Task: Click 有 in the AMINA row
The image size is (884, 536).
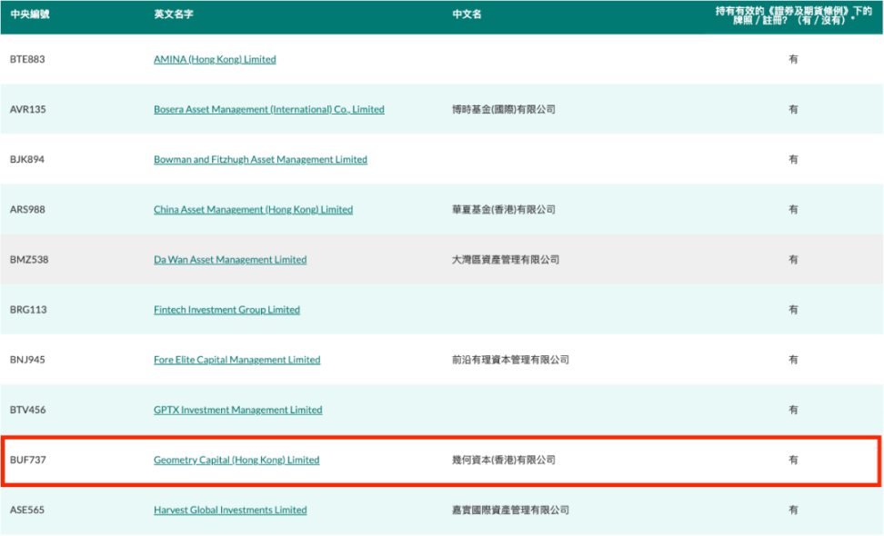Action: 793,59
